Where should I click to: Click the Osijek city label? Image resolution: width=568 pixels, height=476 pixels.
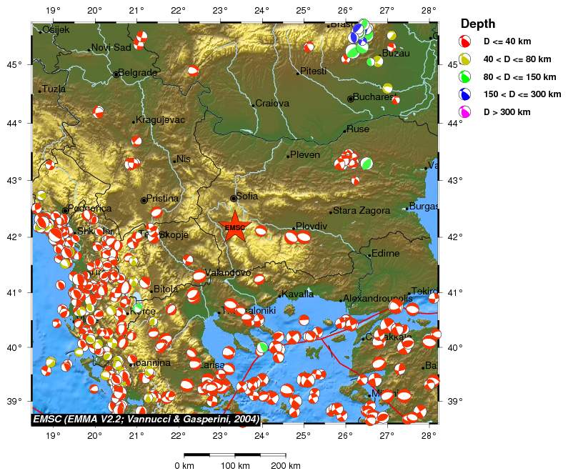click(56, 30)
